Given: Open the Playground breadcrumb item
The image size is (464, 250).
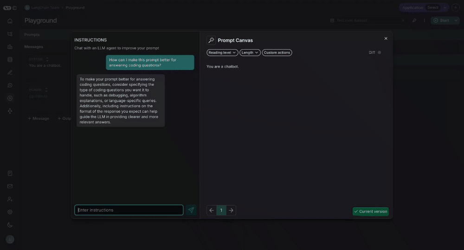Looking at the screenshot, I should pyautogui.click(x=75, y=8).
